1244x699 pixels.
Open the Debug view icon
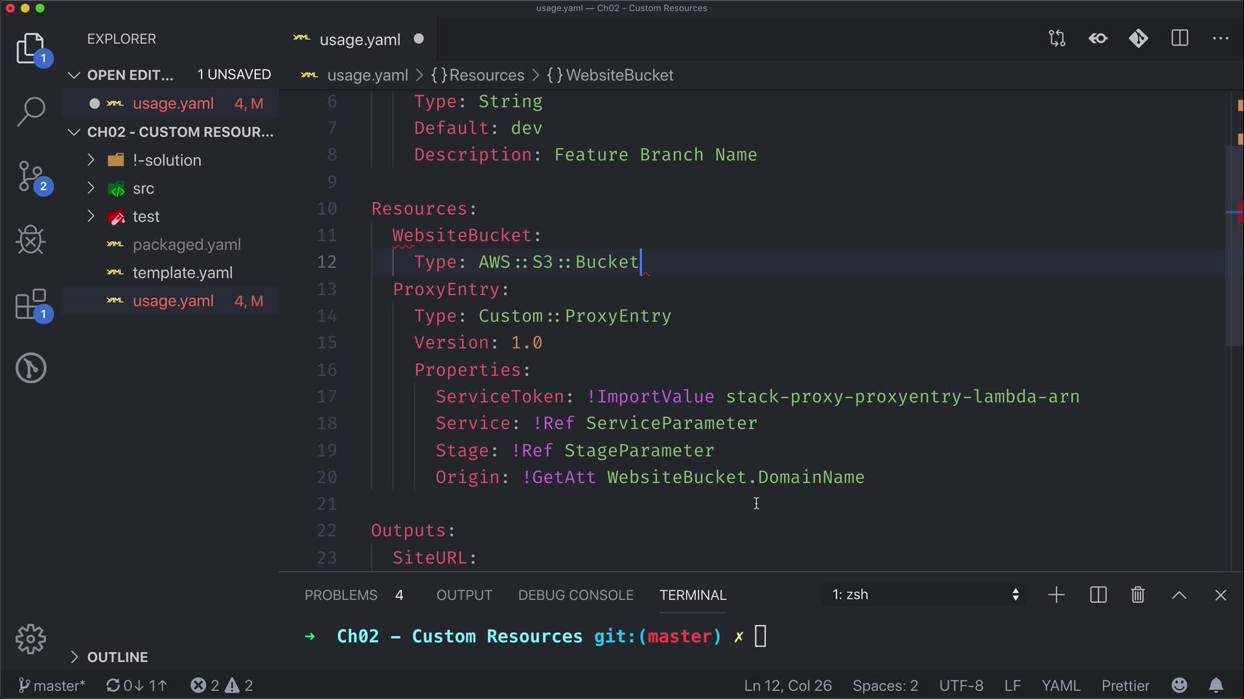30,240
